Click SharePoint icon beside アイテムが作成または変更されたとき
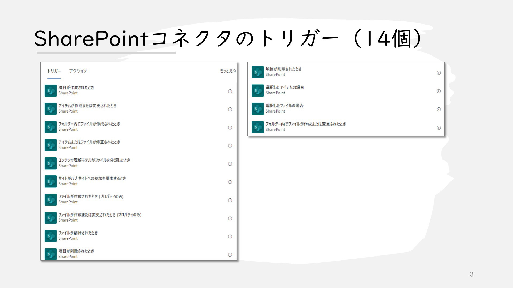This screenshot has height=288, width=513. point(50,109)
